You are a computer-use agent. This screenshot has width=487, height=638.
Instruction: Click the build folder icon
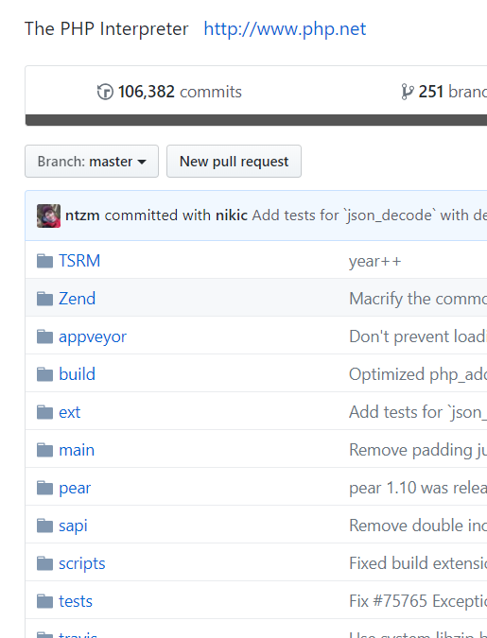coord(44,374)
